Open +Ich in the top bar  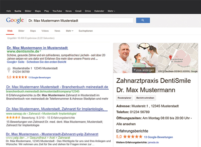tap(9, 11)
